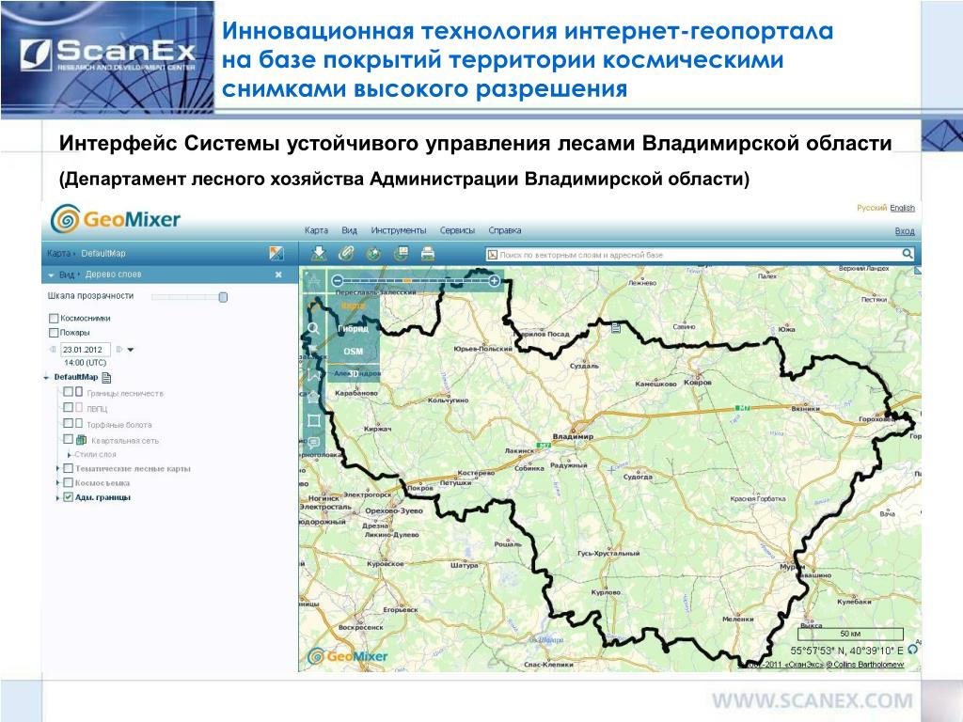Screen dimensions: 963x722
Task: Click the globe with picture toolbar icon
Action: 401,253
